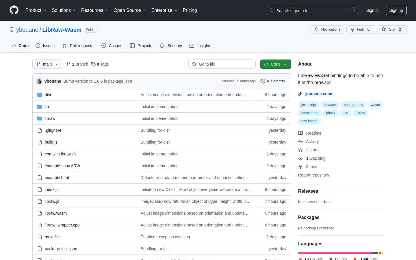Click the emscripten topic tag
The image size is (416, 260).
click(x=310, y=113)
